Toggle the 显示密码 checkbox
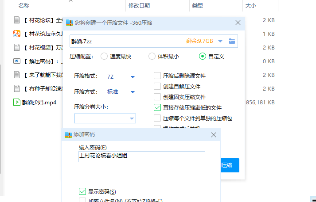Image resolution: width=316 pixels, height=202 pixels. coord(82,191)
